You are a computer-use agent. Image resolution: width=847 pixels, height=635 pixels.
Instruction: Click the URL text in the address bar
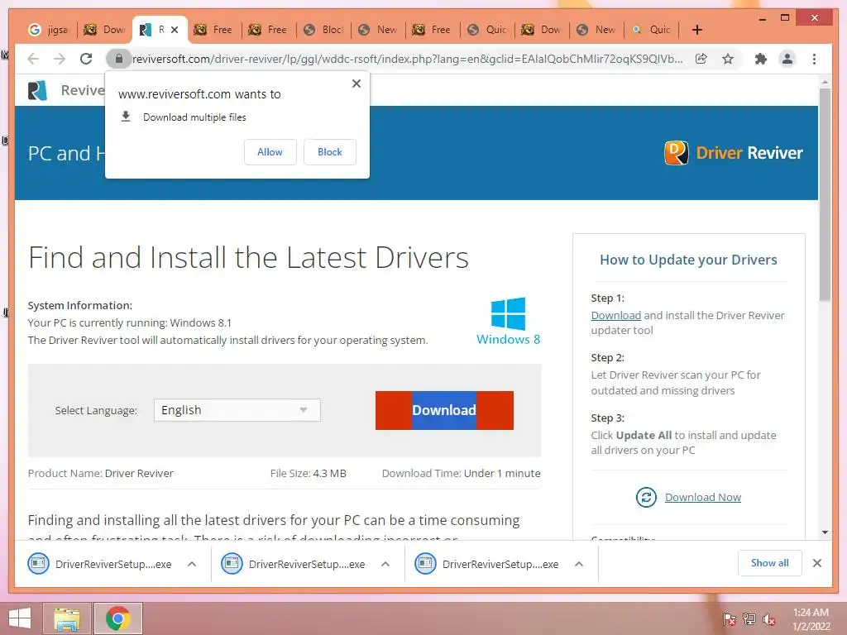(407, 59)
